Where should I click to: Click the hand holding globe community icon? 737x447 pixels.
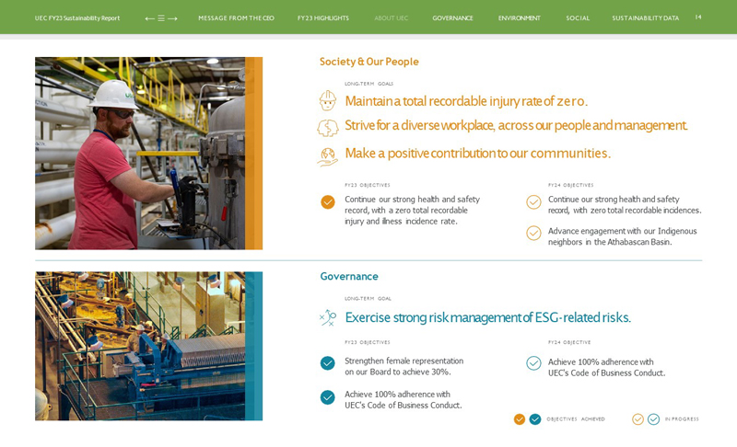(327, 155)
